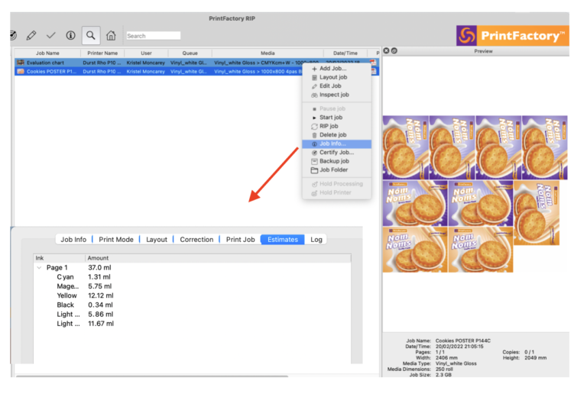The image size is (587, 413).
Task: Switch to the Log tab
Action: tap(316, 240)
